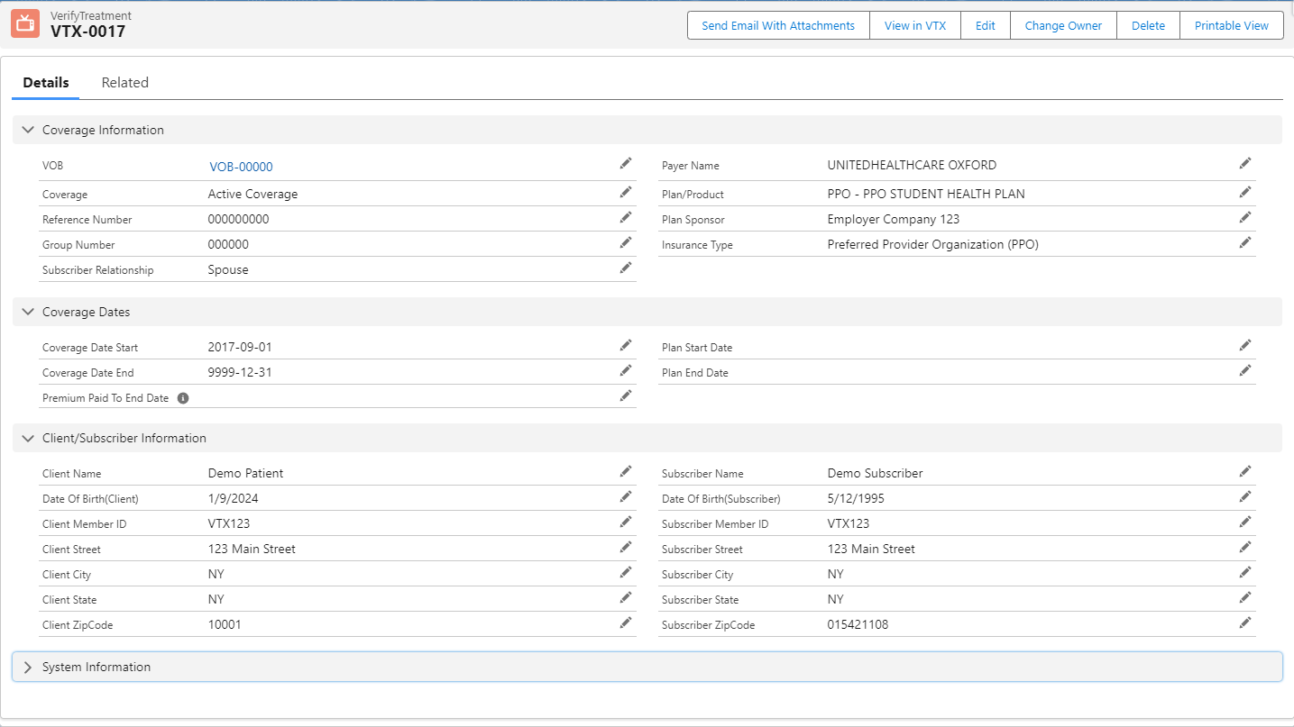Collapse Client/Subscriber Information section
The image size is (1294, 727).
click(28, 438)
